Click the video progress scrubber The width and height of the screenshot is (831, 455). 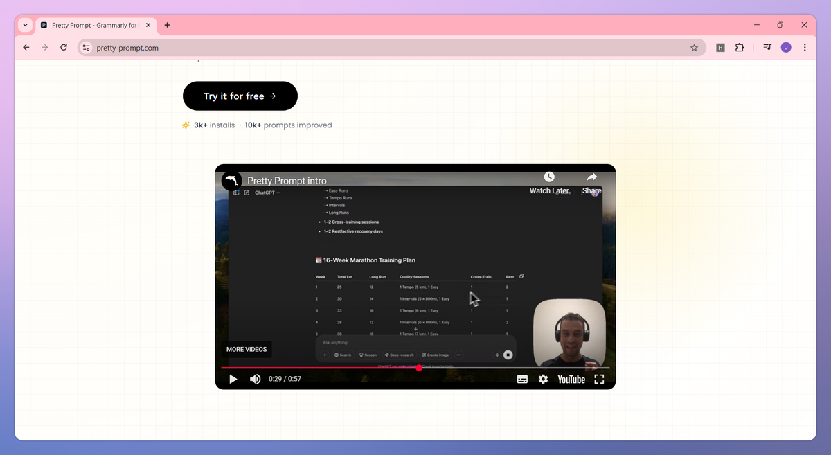[419, 368]
